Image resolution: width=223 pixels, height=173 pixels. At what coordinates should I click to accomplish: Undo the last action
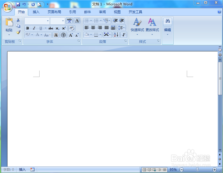pos(24,4)
